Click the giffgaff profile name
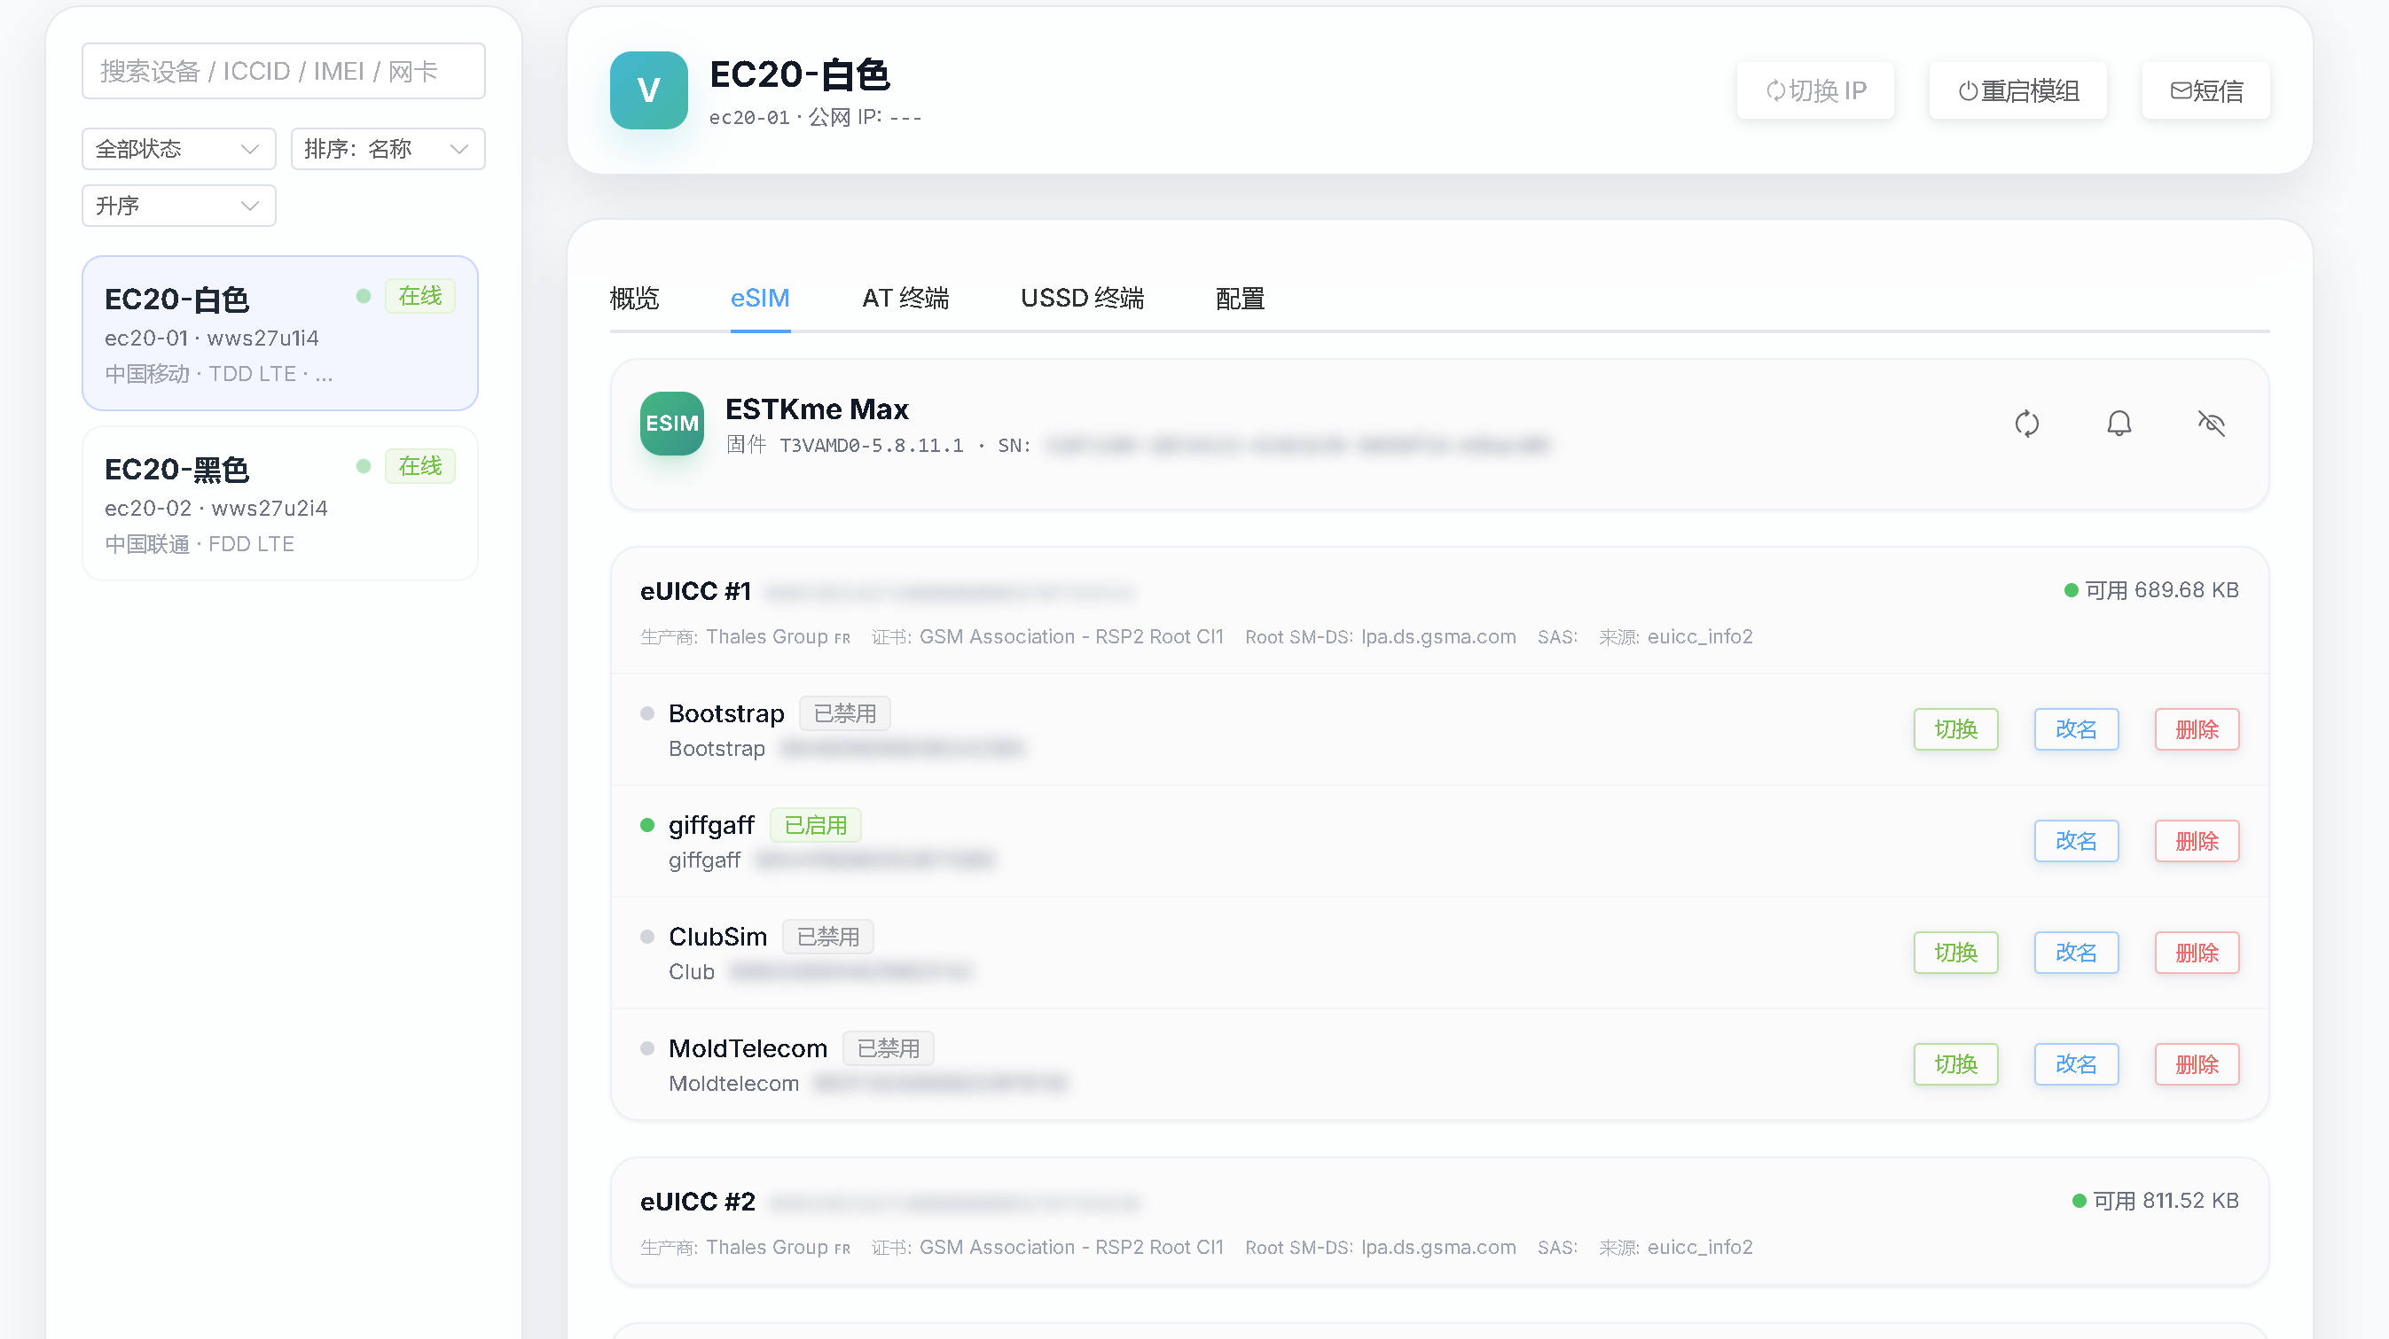Image resolution: width=2389 pixels, height=1339 pixels. (x=711, y=825)
